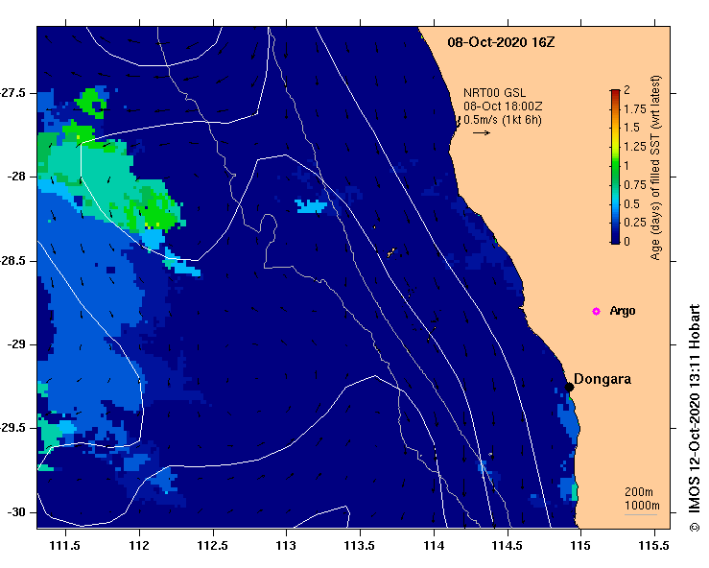The width and height of the screenshot is (709, 568).
Task: Click the text 0.5m/s (1kt 6h)
Action: pos(503,120)
